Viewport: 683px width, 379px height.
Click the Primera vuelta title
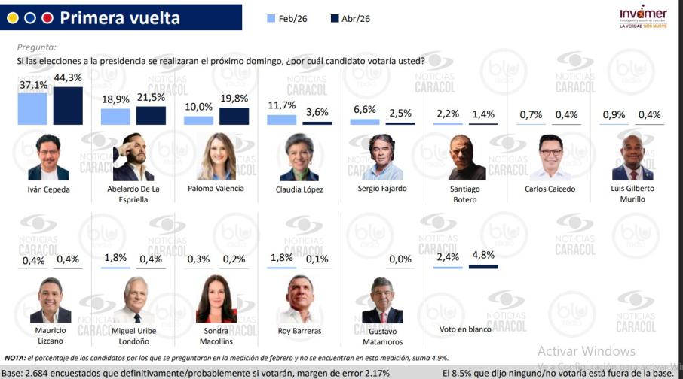point(119,17)
